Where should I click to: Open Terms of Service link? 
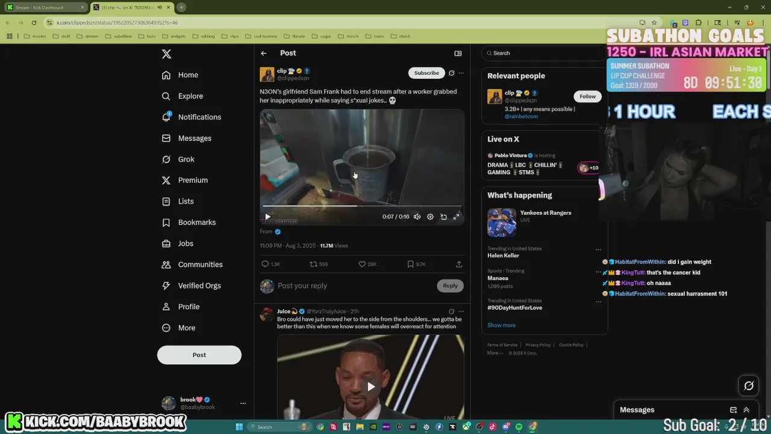coord(502,345)
